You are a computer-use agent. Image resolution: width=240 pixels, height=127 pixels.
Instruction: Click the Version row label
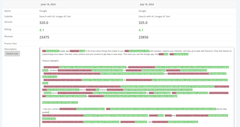[8, 22]
